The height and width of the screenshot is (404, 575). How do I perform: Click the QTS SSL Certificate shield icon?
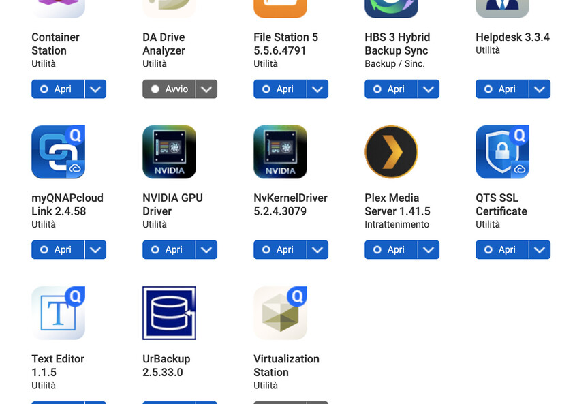coord(502,152)
